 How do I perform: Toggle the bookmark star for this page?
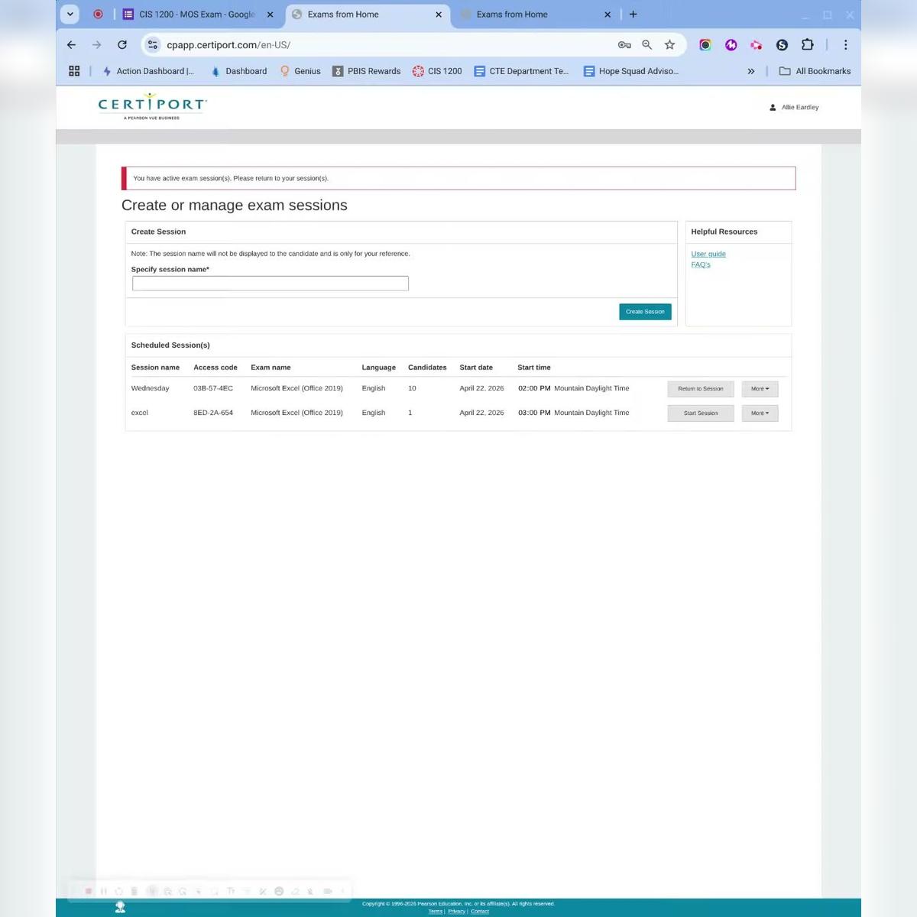tap(670, 44)
